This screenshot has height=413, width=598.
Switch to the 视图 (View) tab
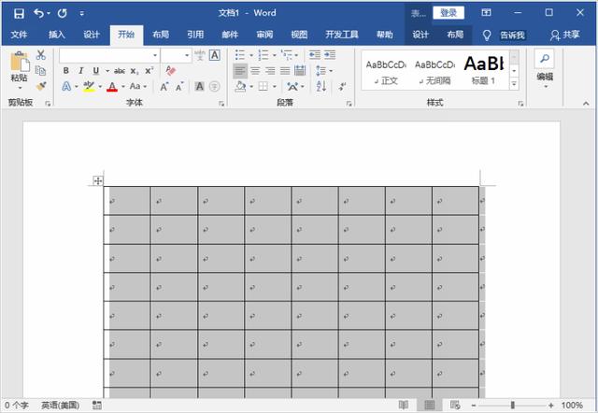(299, 36)
